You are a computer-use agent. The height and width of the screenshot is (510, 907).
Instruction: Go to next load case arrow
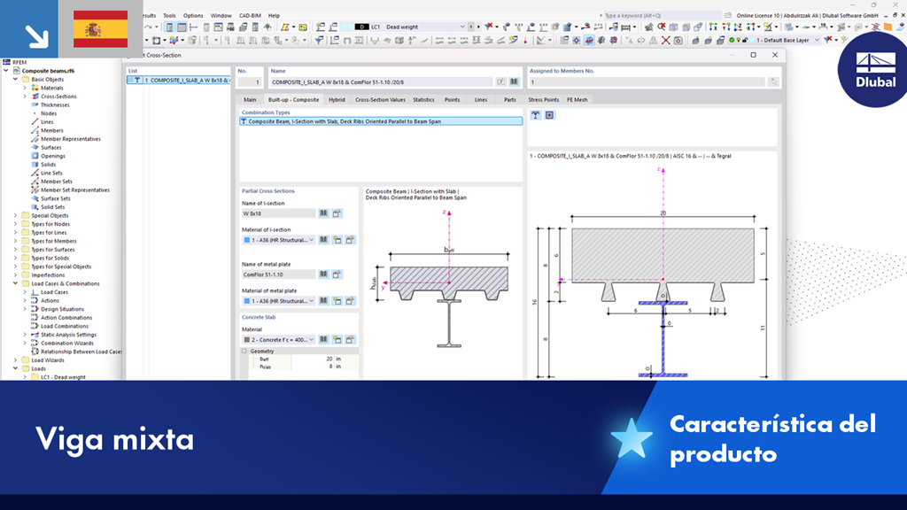(x=477, y=27)
